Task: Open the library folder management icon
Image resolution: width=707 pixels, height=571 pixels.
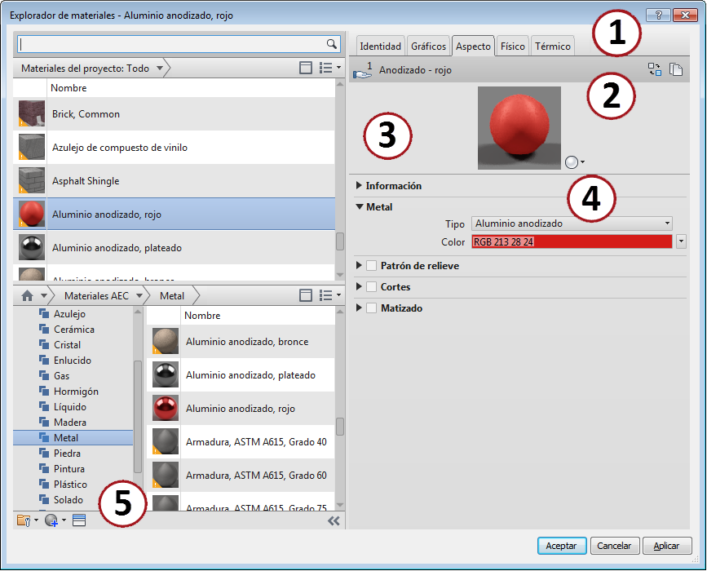Action: click(x=27, y=520)
